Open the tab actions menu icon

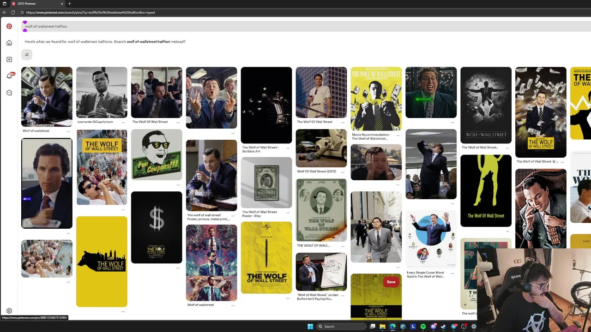pos(5,4)
